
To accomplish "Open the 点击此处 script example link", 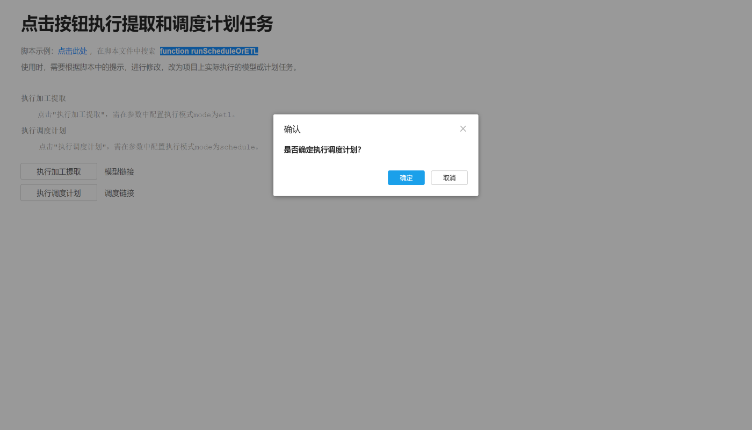I will click(x=73, y=51).
